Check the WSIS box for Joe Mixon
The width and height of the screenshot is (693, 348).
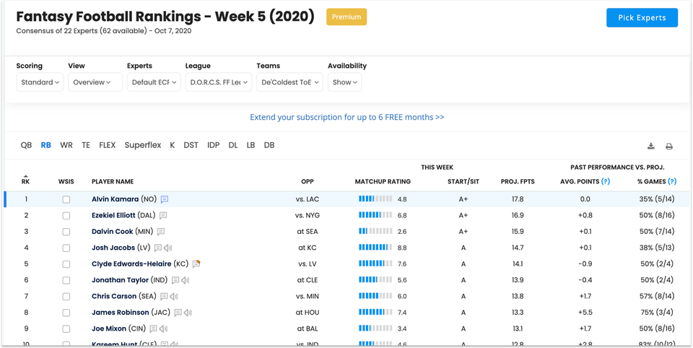click(66, 329)
